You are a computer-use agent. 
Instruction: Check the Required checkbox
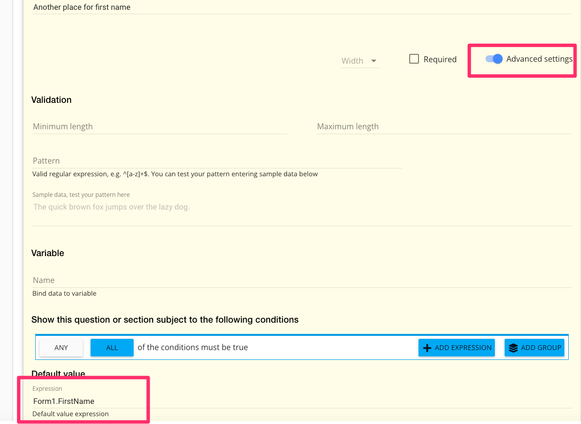tap(414, 59)
